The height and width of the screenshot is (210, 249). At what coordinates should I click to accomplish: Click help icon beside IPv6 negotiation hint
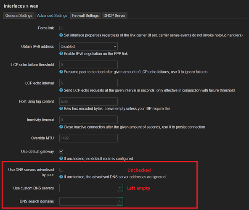tap(61, 53)
